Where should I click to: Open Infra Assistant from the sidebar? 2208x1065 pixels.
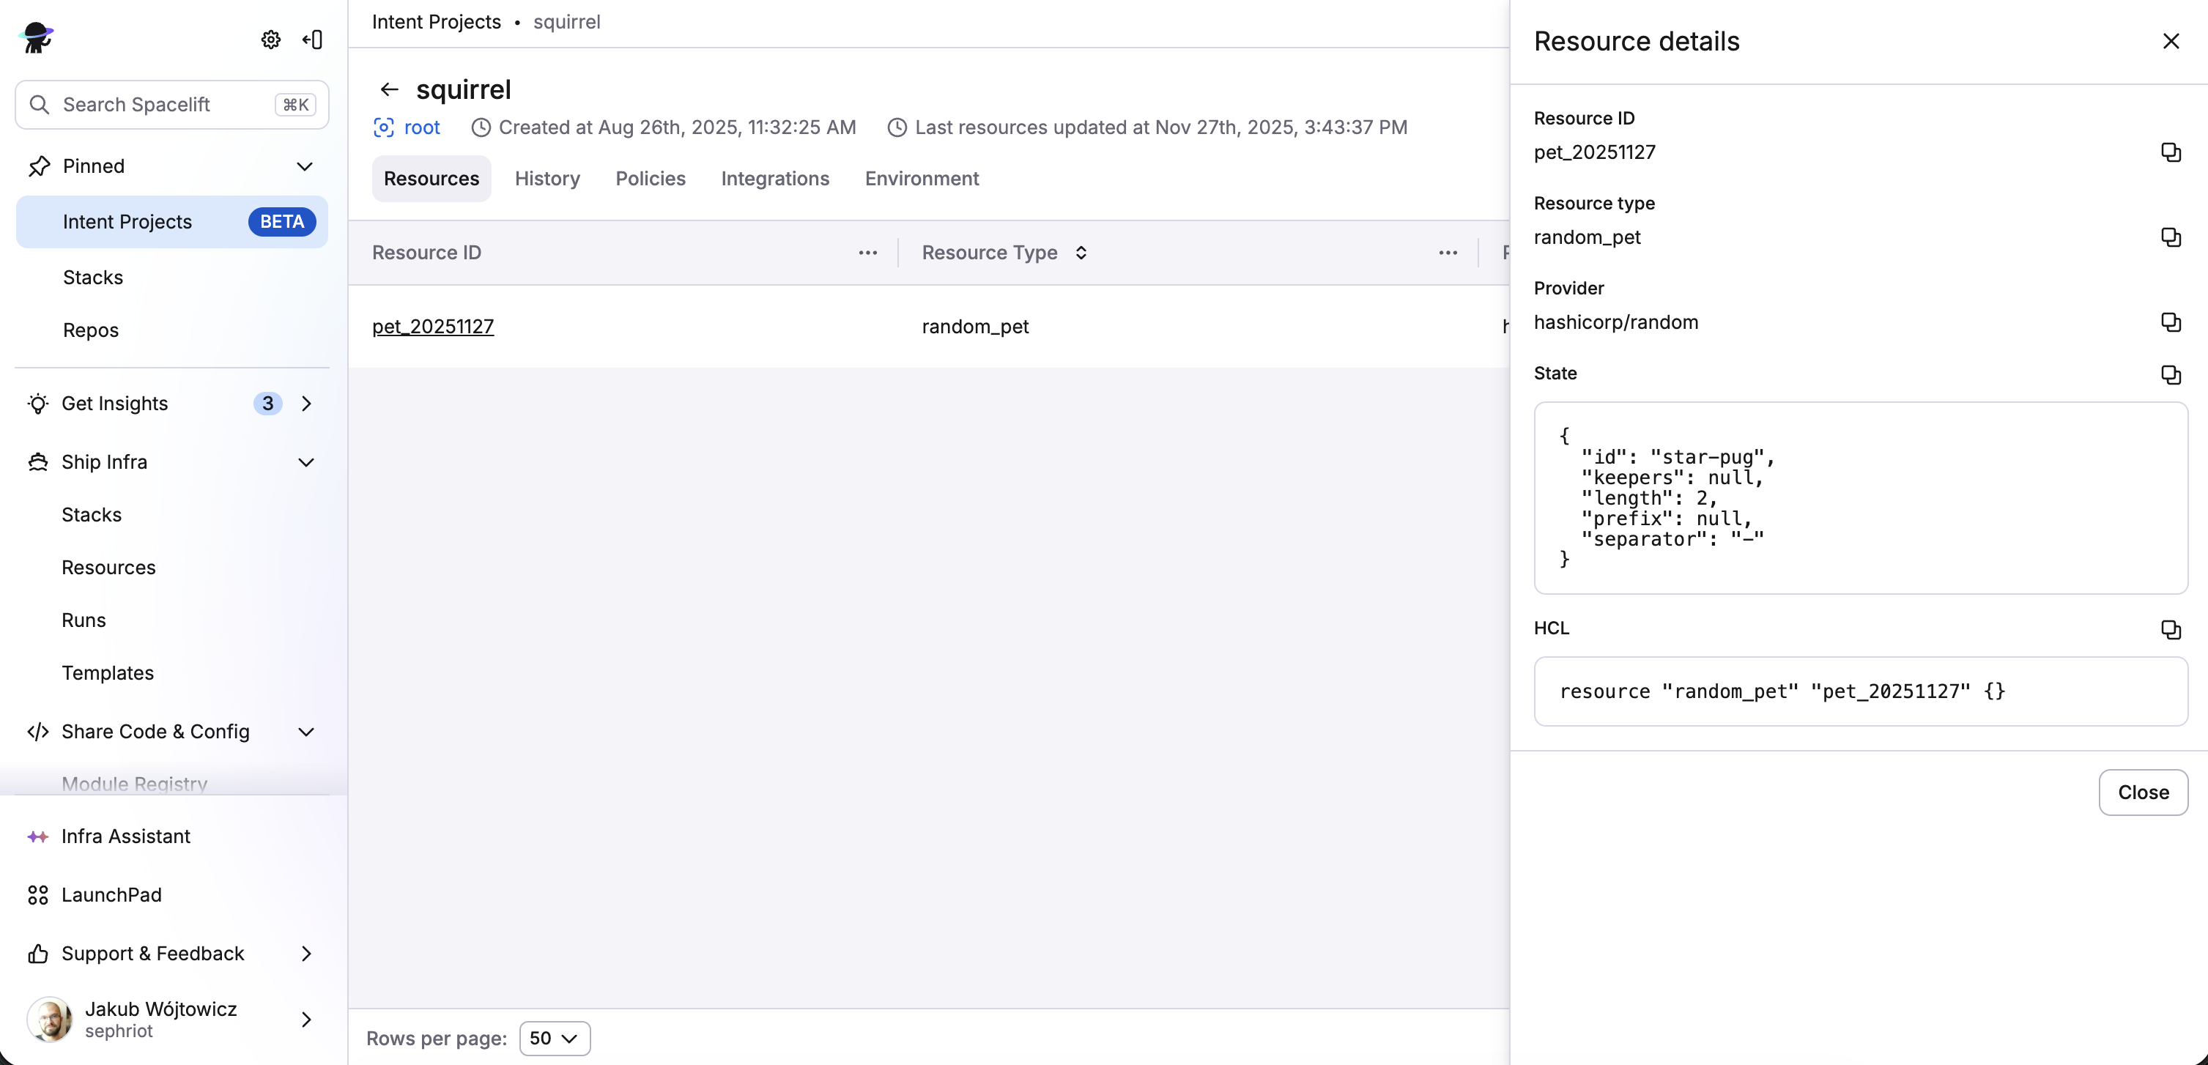(x=125, y=836)
